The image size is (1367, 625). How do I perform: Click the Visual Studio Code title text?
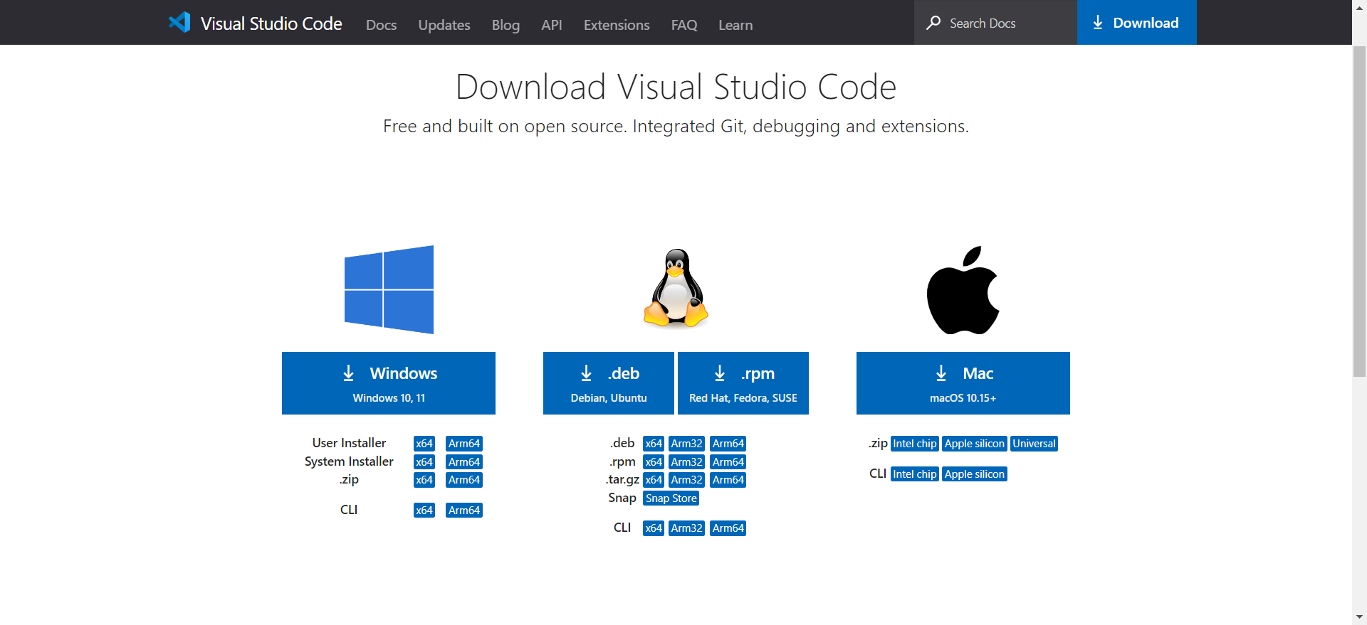[271, 23]
